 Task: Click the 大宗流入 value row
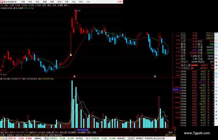tap(197, 68)
